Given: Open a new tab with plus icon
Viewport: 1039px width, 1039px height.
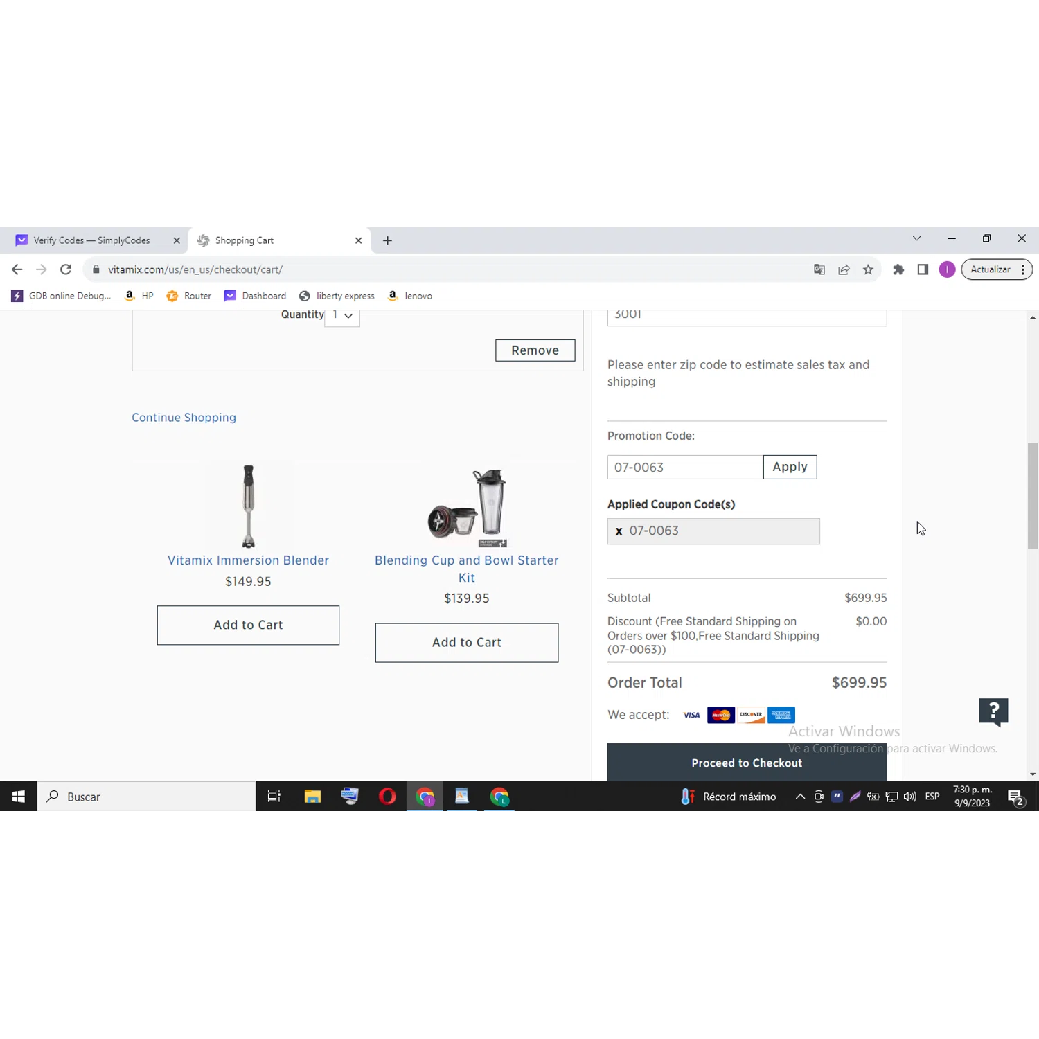Looking at the screenshot, I should pos(387,240).
